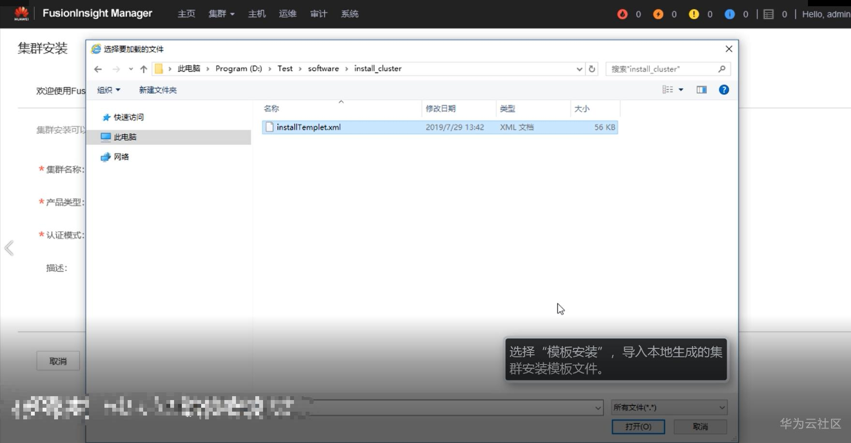
Task: Open file dialog help
Action: pos(724,90)
